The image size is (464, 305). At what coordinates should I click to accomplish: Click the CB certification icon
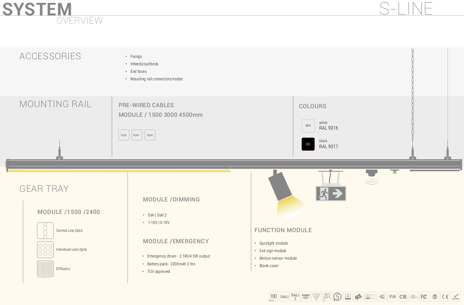403,296
